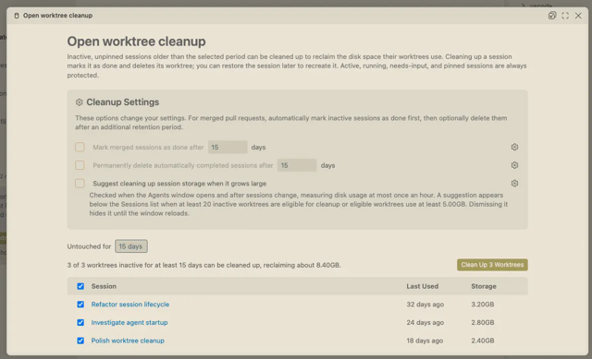This screenshot has height=359, width=592.
Task: Uncheck Refactor session lifecycle checkbox
Action: tap(80, 305)
